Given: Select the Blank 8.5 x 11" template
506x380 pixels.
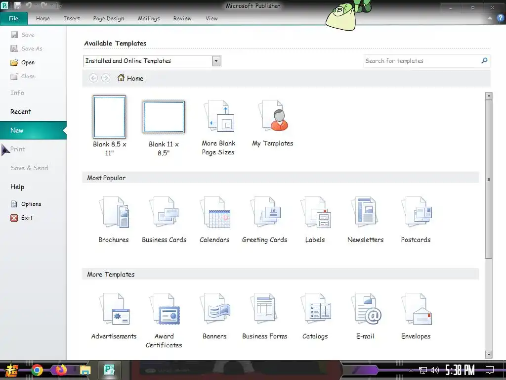Looking at the screenshot, I should 109,126.
